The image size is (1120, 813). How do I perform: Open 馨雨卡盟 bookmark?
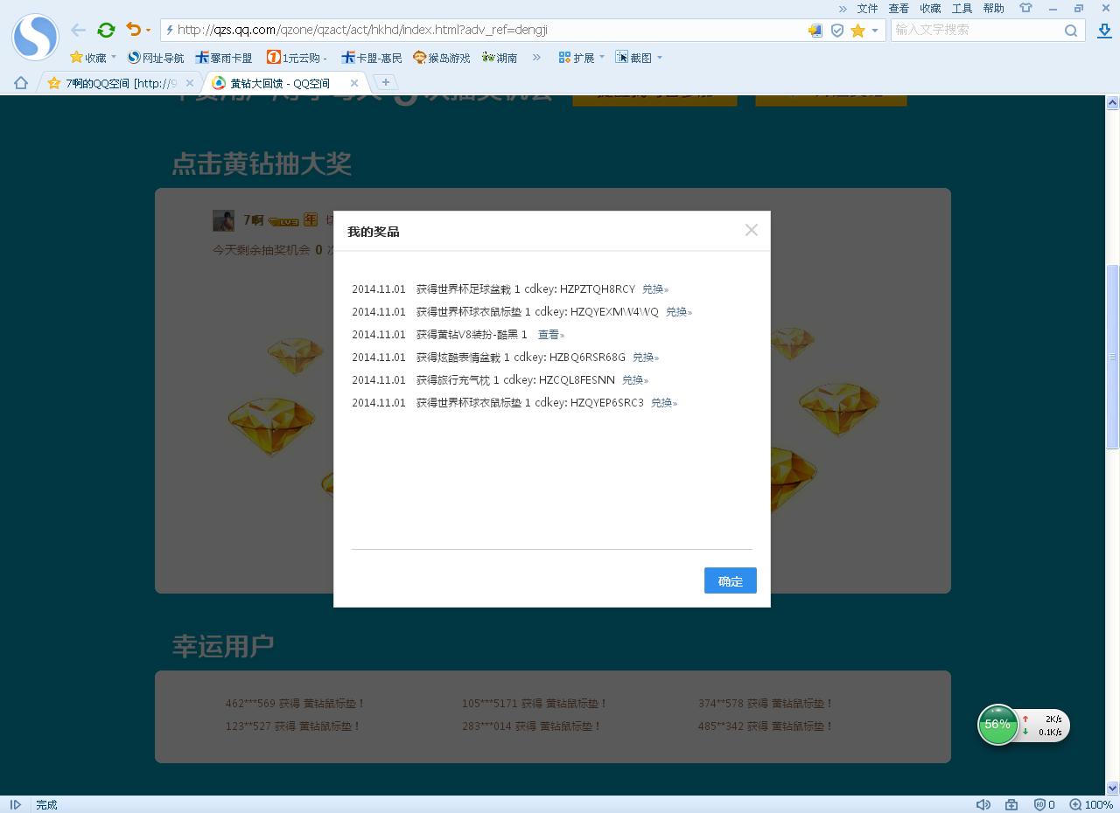click(224, 58)
